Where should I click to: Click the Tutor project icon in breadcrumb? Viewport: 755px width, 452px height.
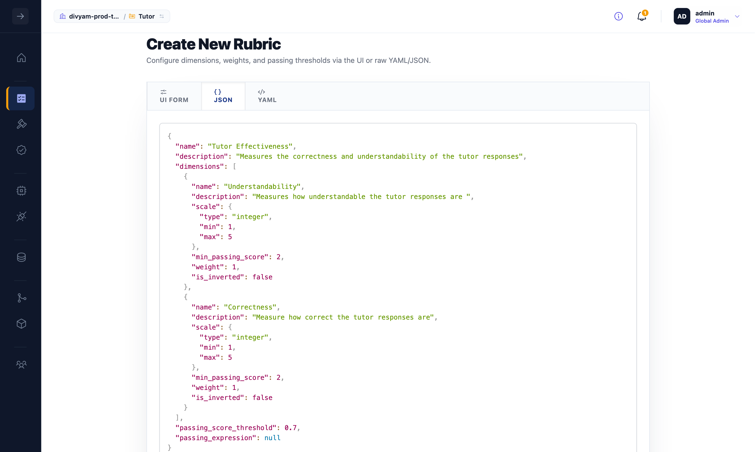[132, 16]
